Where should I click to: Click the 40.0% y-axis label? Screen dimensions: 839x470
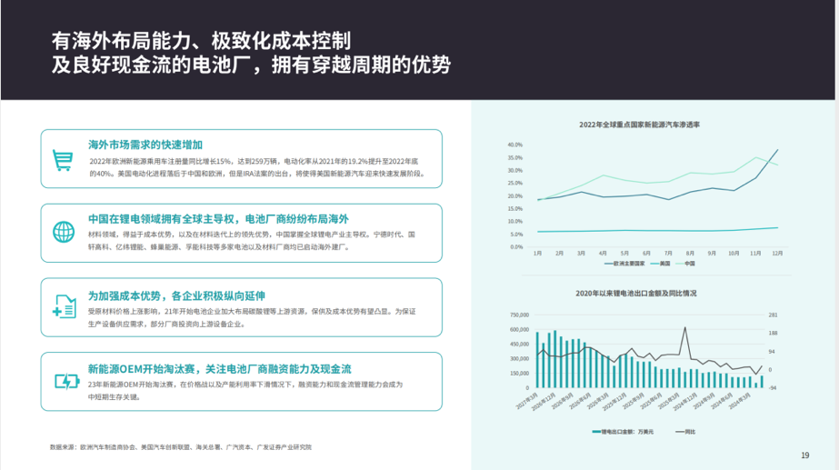coord(514,145)
